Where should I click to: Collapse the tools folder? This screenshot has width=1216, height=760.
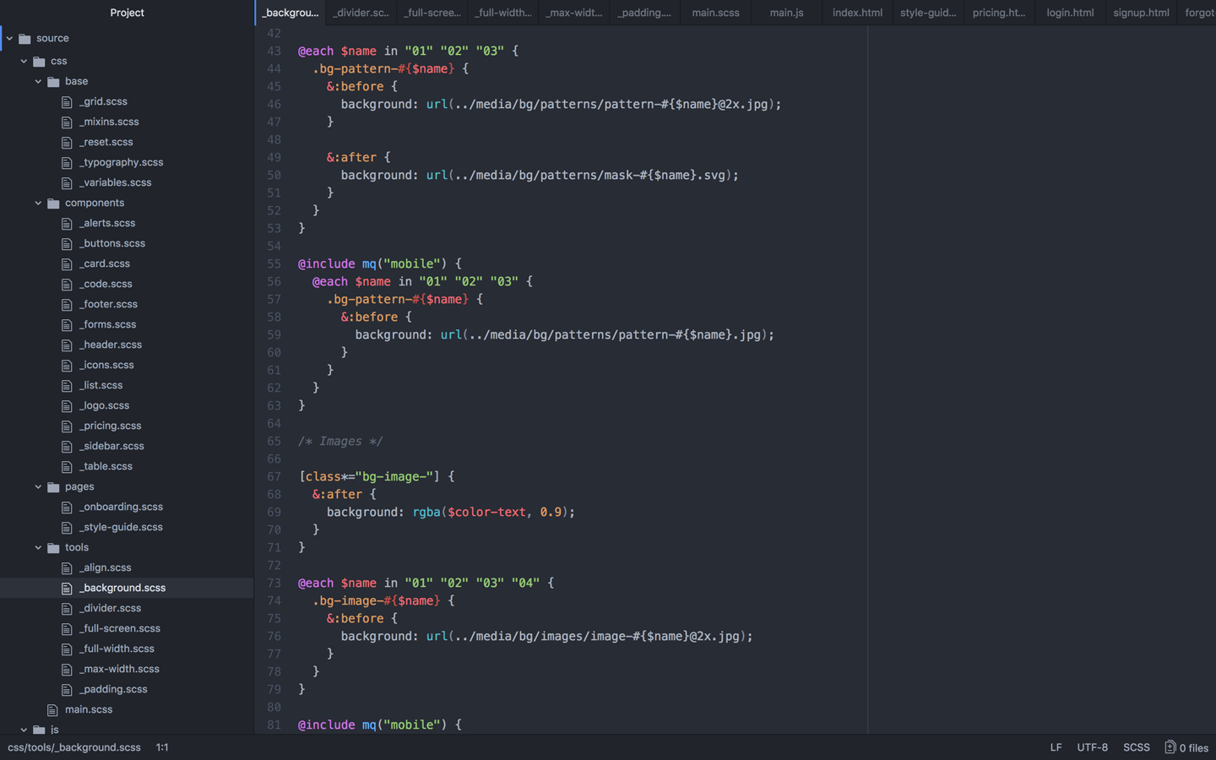38,547
